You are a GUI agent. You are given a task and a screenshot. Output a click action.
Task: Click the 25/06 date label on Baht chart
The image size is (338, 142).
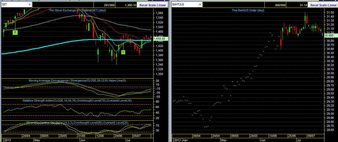tap(292, 136)
